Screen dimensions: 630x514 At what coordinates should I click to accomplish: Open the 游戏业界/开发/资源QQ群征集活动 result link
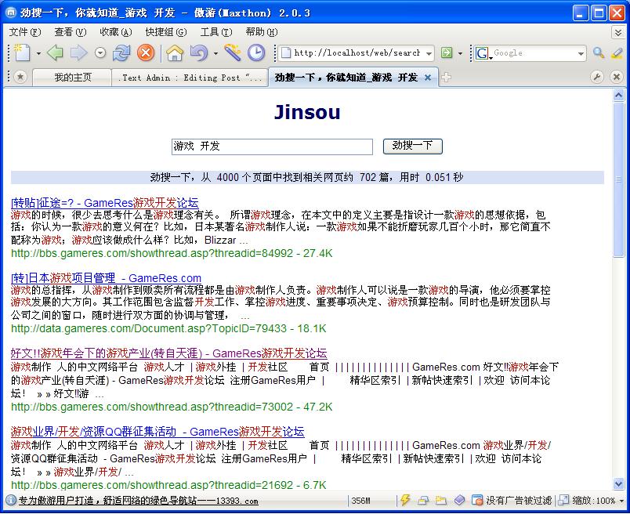[x=157, y=431]
